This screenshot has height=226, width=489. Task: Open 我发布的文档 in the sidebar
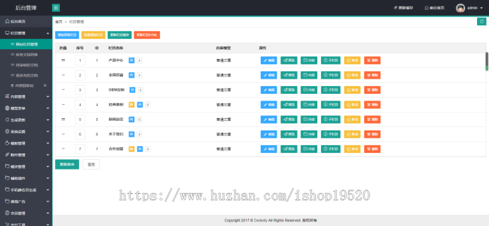(26, 75)
